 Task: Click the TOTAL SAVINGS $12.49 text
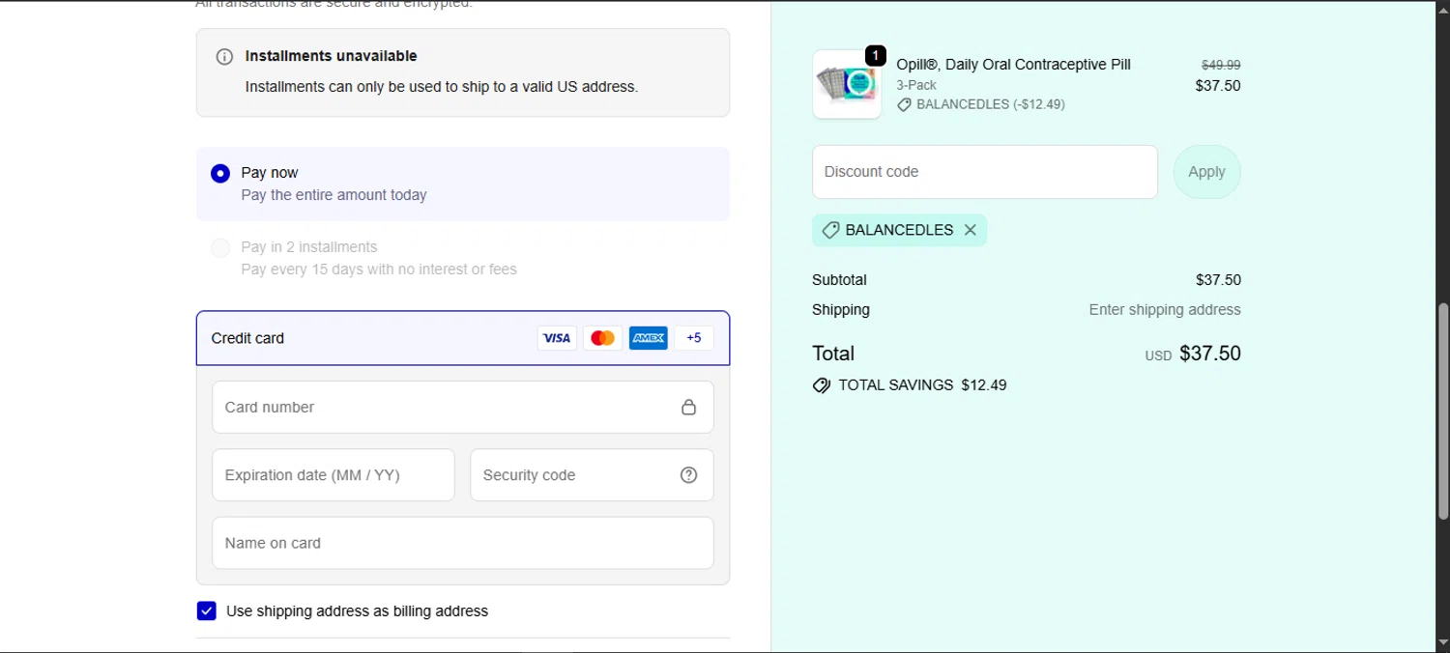(922, 385)
